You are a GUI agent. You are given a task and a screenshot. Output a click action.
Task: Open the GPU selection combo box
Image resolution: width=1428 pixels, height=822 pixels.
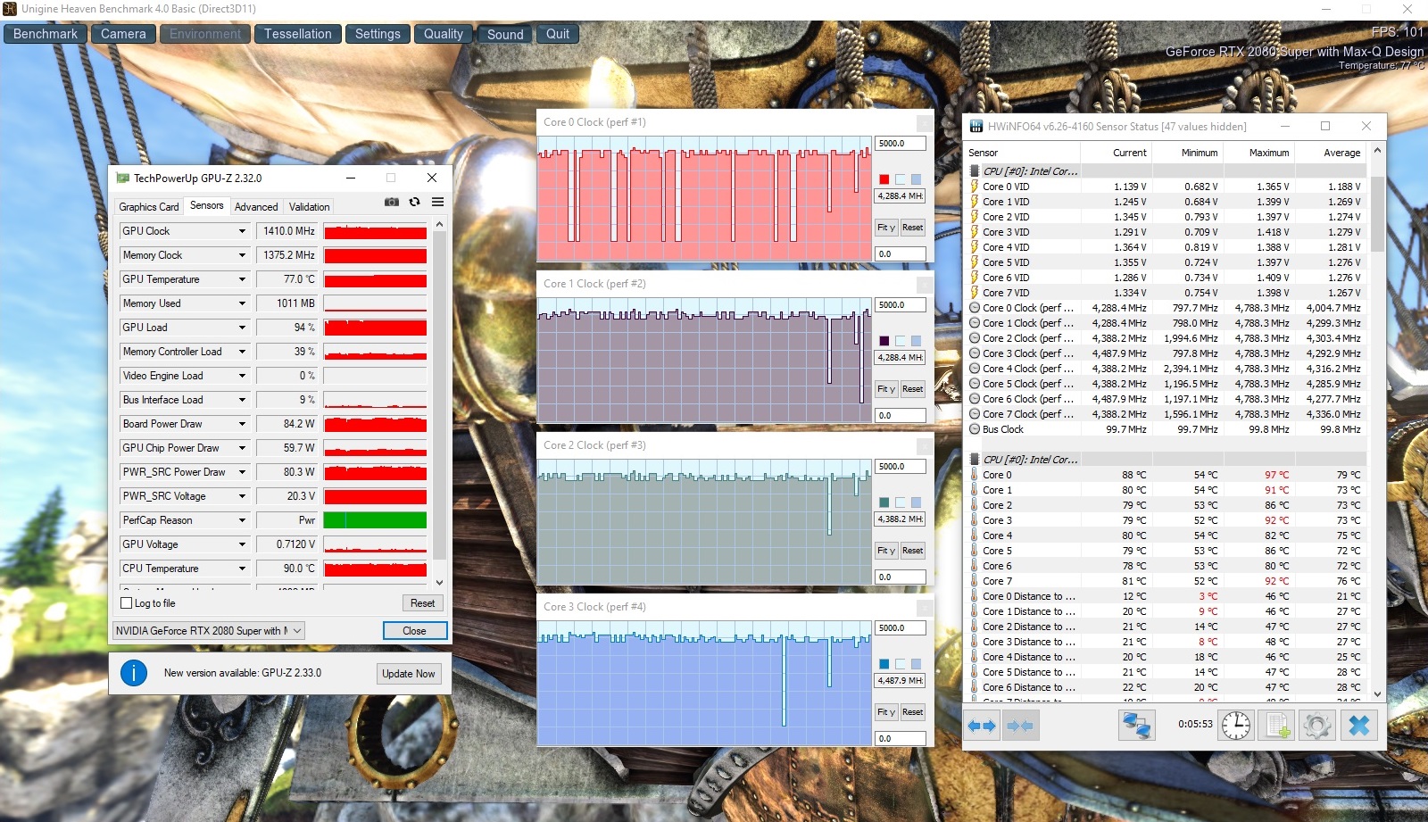coord(209,631)
